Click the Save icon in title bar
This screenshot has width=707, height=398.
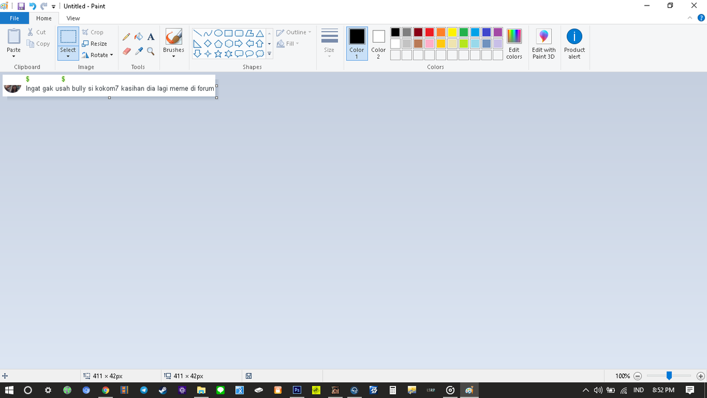click(21, 6)
